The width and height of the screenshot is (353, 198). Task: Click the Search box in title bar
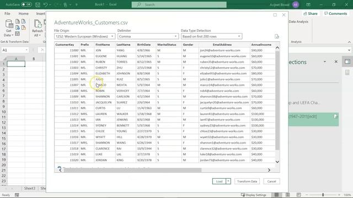pos(179,4)
